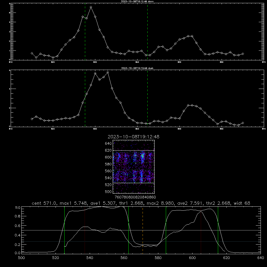Viewport: 267px width, 267px height.
Task: Click the '520' x-axis label of bottom plot
Action: (56, 258)
